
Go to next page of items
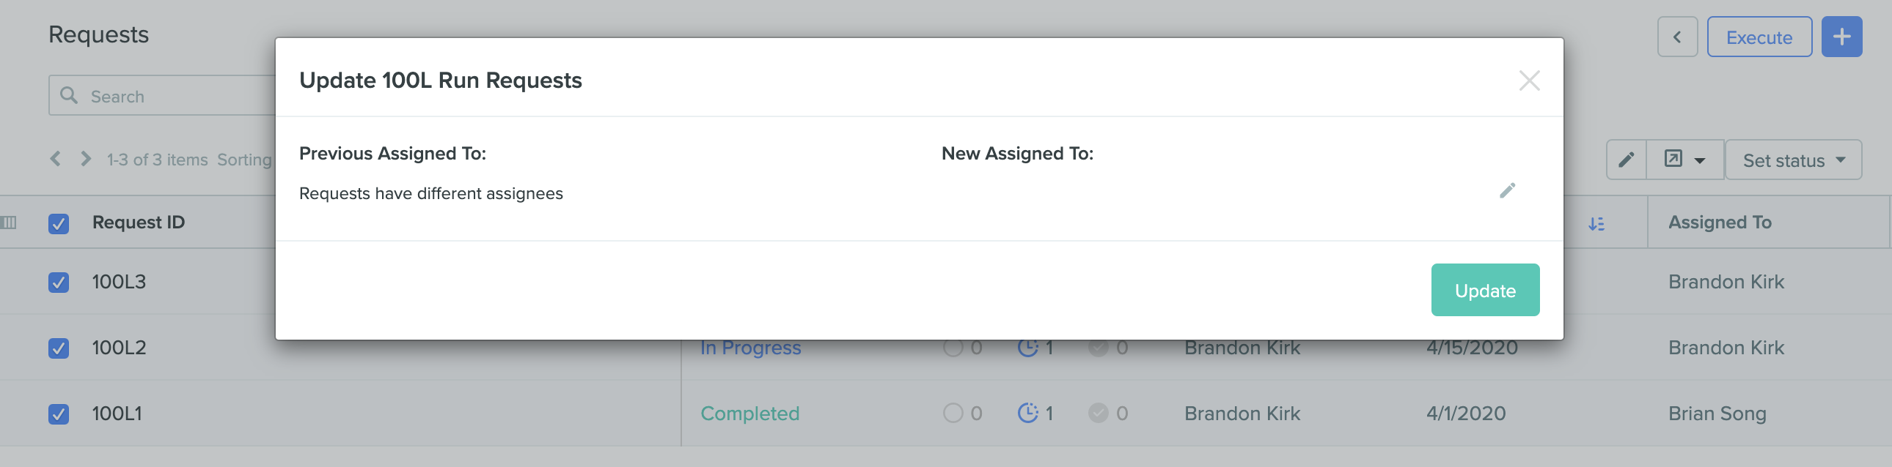point(86,158)
